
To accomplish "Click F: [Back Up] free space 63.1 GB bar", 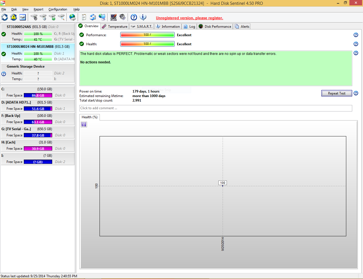I will click(38, 122).
